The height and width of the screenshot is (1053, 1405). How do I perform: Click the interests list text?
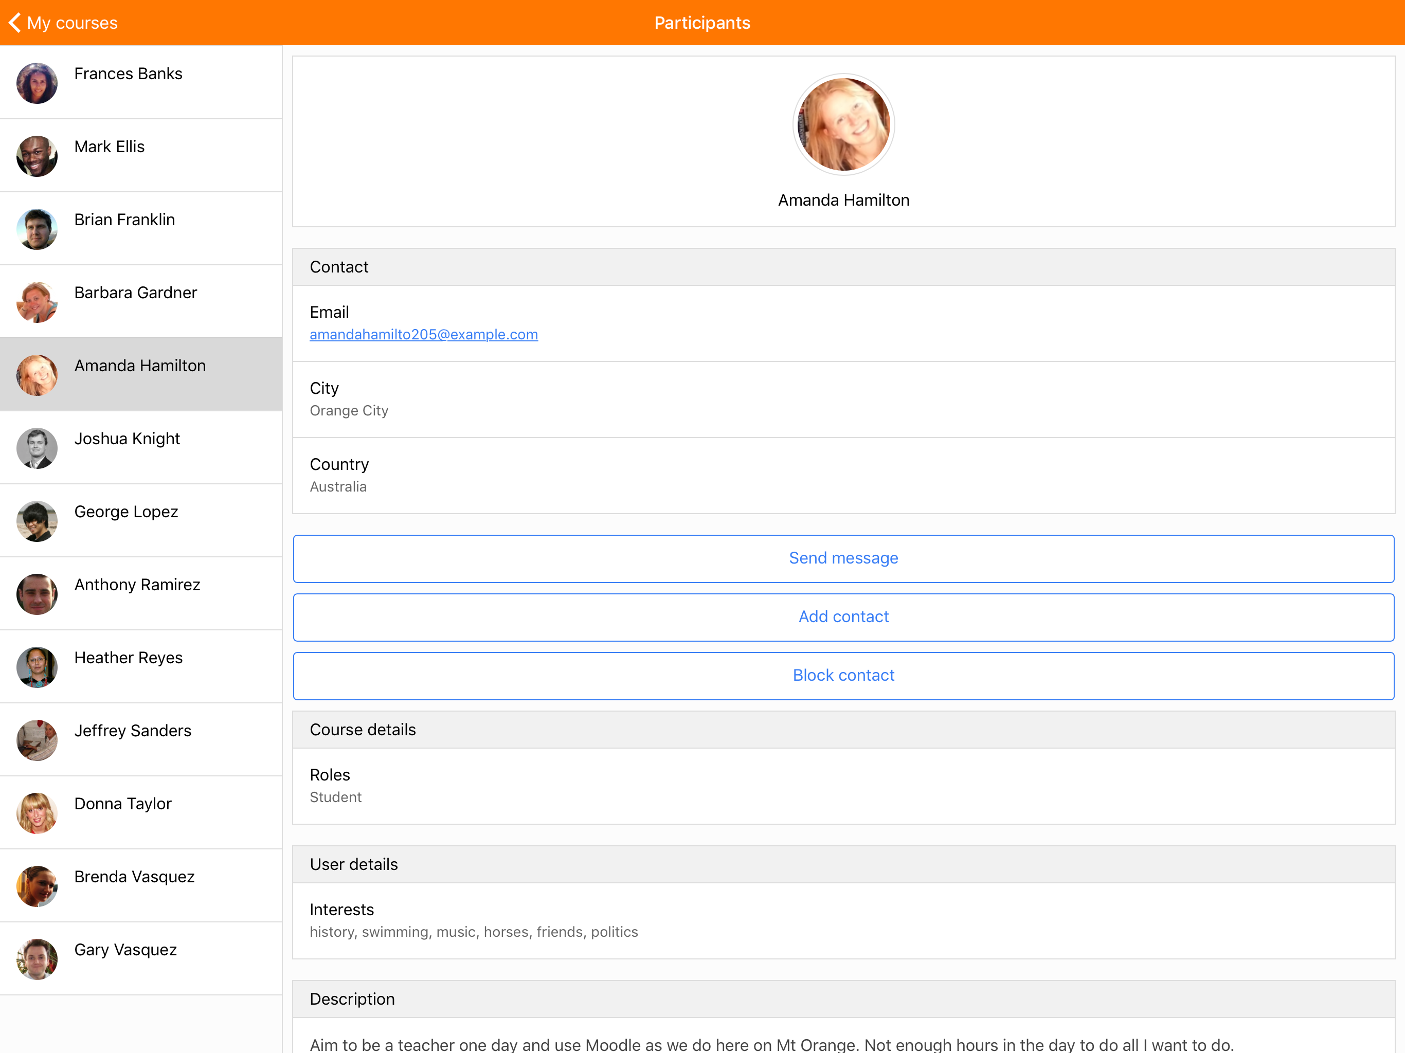tap(474, 932)
